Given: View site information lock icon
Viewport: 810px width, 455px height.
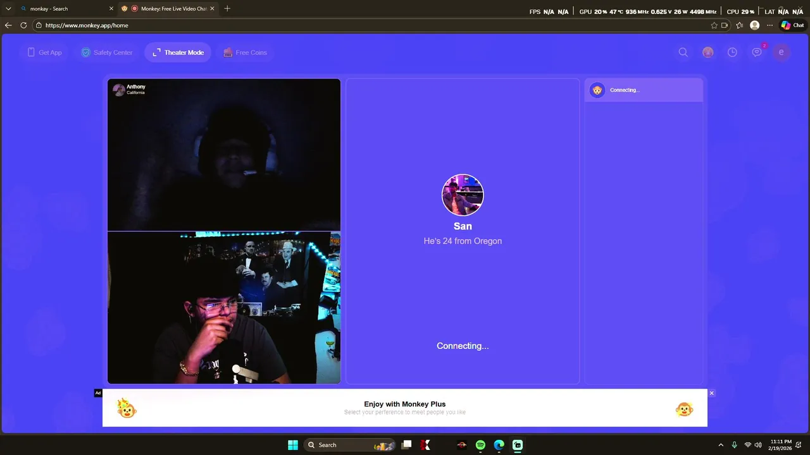Looking at the screenshot, I should click(x=39, y=25).
